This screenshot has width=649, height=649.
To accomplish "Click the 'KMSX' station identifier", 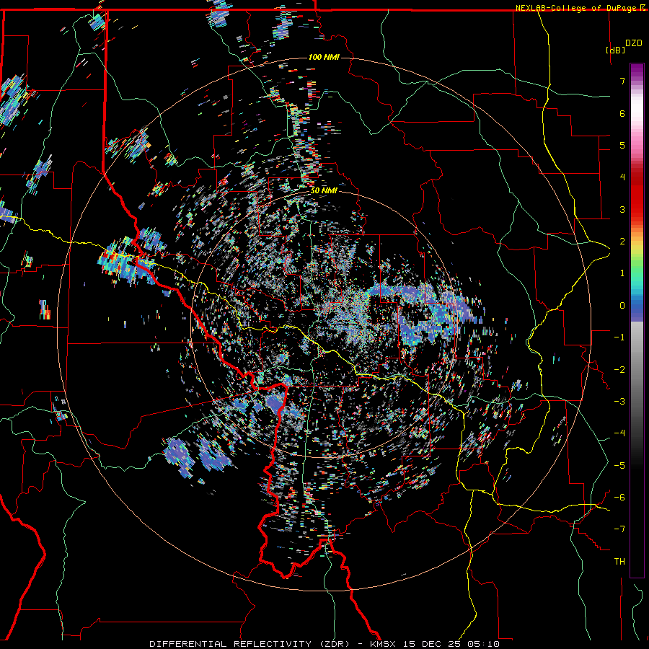I will 384,644.
